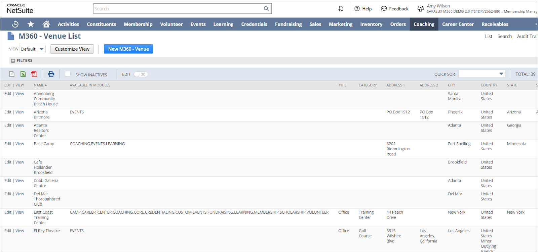This screenshot has height=252, width=538.
Task: Export list to Excel icon
Action: click(x=23, y=74)
